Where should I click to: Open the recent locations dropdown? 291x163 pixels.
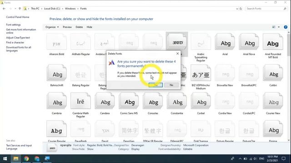tap(15, 9)
